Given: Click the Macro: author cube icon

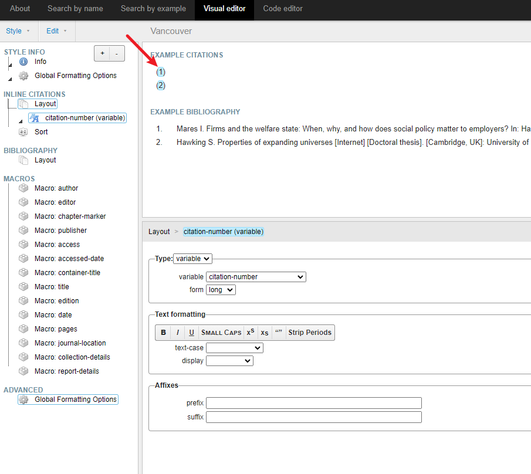Looking at the screenshot, I should click(x=23, y=188).
